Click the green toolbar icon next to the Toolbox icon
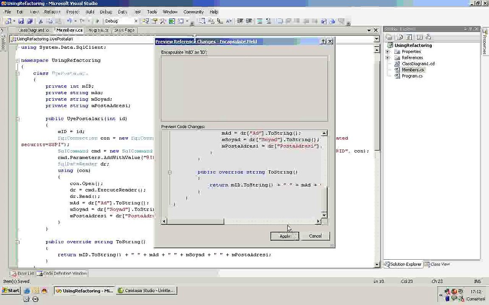The width and height of the screenshot is (489, 305). click(171, 21)
